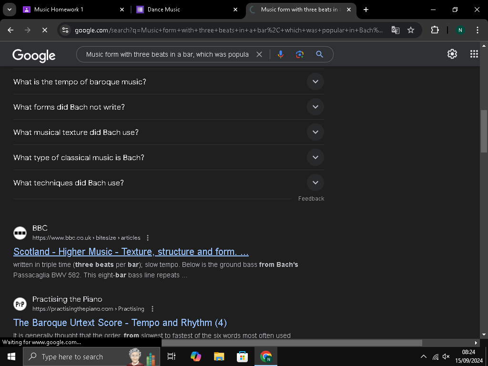
Task: Click the vertical page scrollbar thumb
Action: [484, 131]
